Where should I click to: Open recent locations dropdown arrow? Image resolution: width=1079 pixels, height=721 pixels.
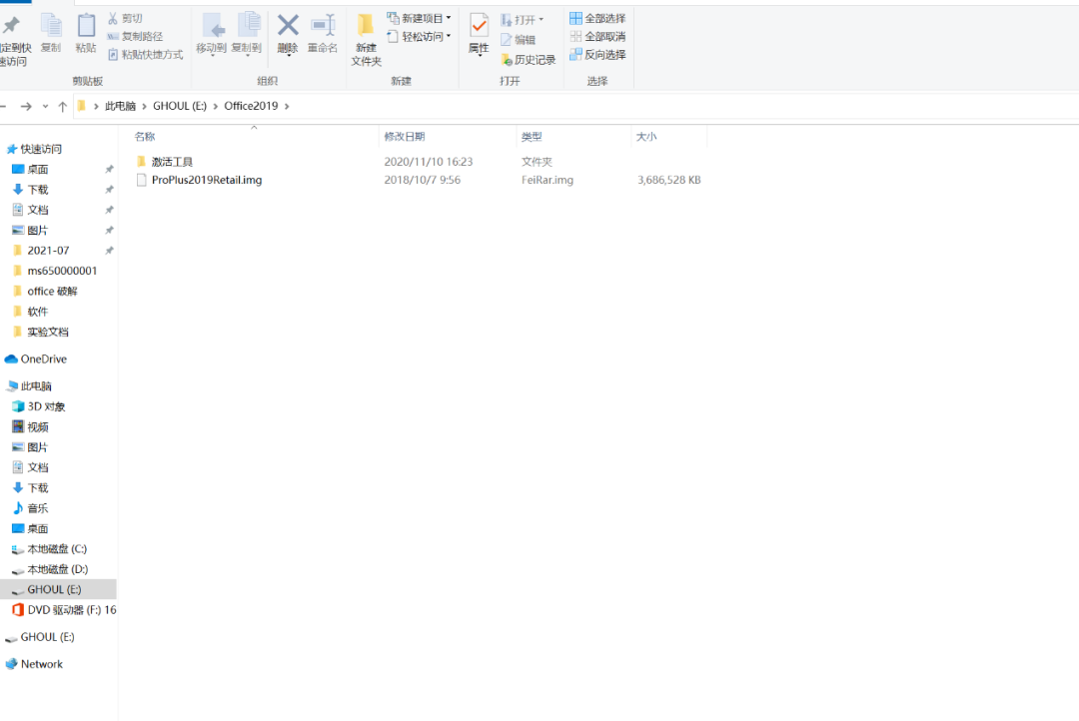tap(45, 106)
